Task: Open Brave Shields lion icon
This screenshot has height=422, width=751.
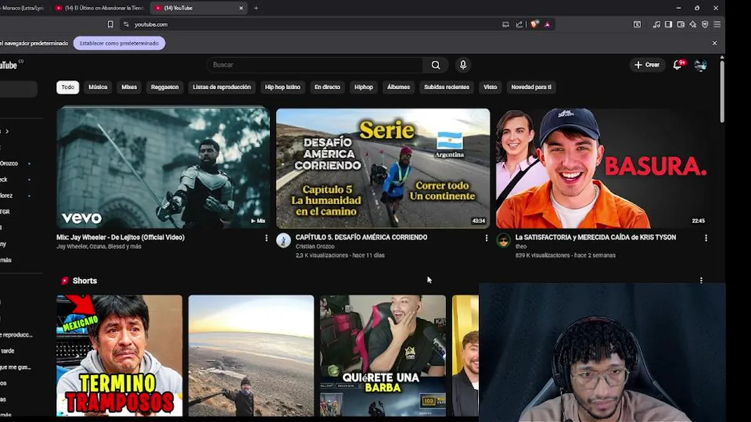Action: pos(534,24)
